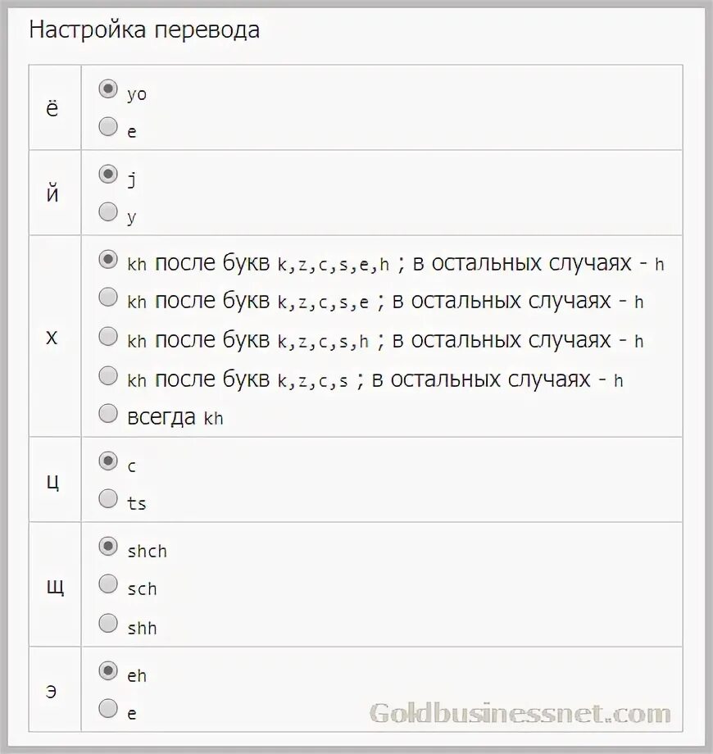The image size is (713, 754).
Task: Pick 'всегда kh' option for х
Action: [x=108, y=414]
